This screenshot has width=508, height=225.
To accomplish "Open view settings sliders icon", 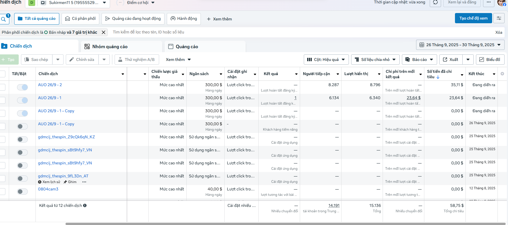I will point(499,18).
